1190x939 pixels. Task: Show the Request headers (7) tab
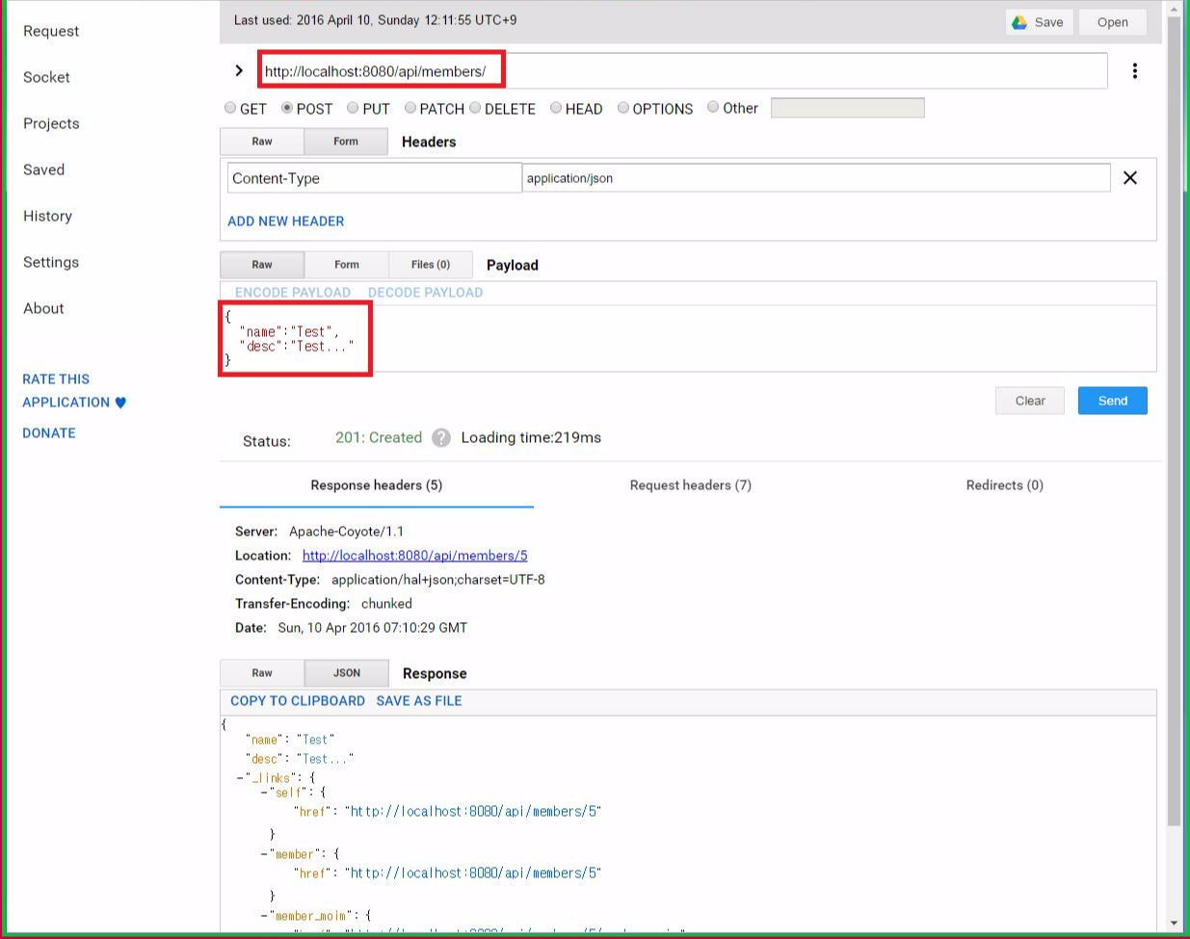691,484
